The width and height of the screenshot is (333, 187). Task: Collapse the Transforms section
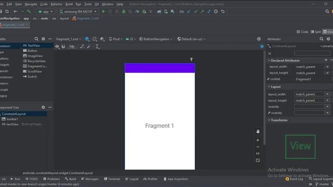coord(269,120)
